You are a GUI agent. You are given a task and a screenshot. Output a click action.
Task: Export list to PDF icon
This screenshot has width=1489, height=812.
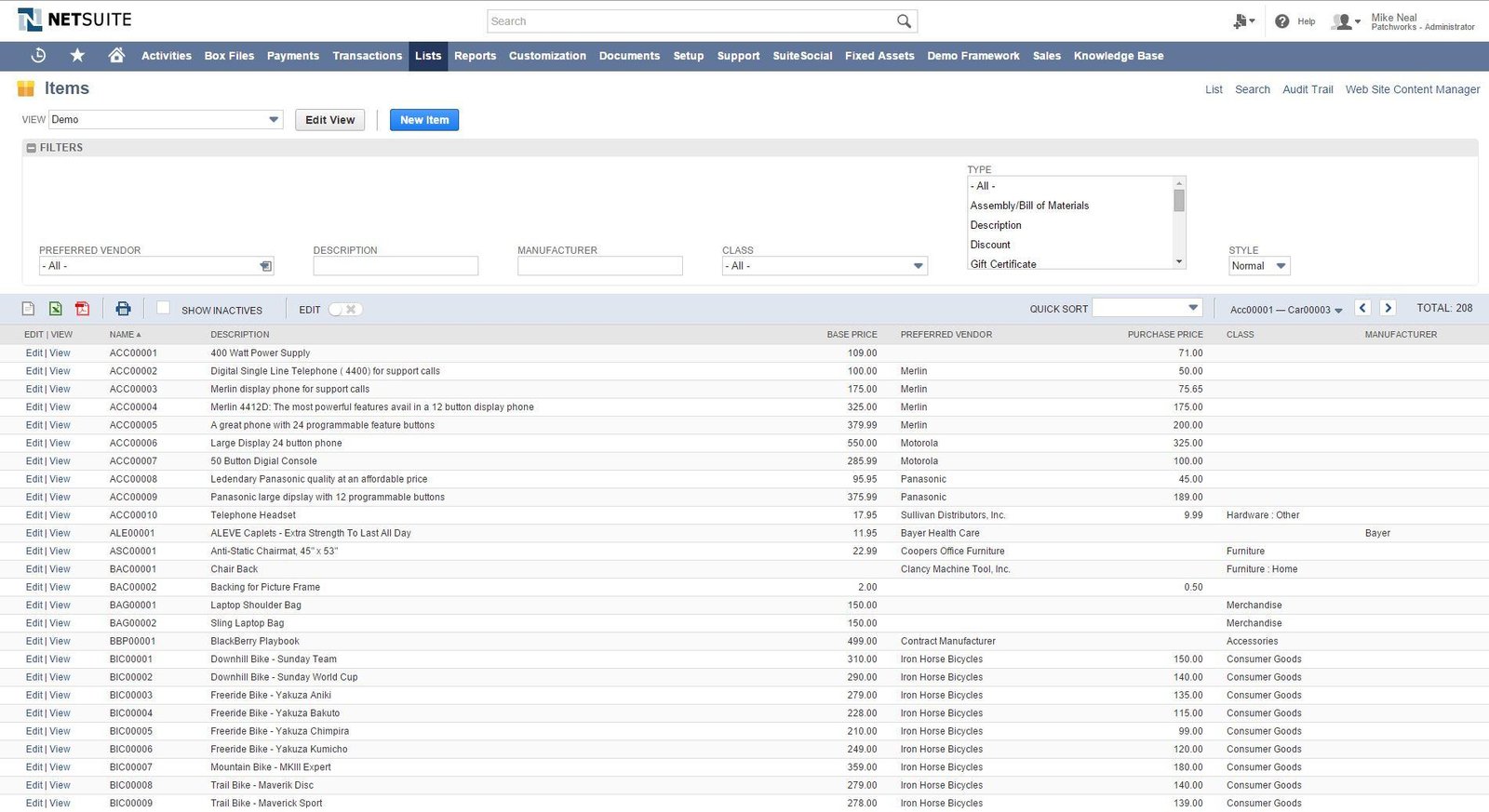click(x=83, y=309)
